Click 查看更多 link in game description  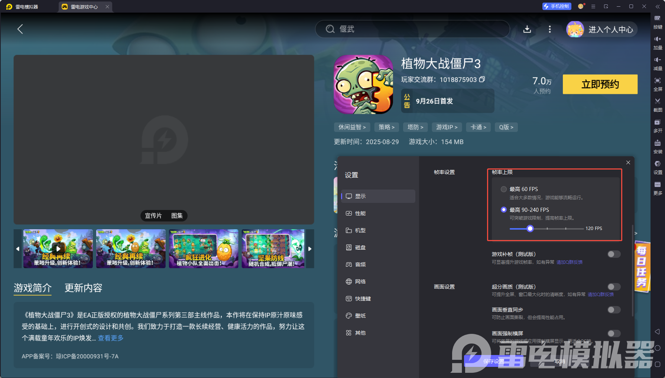(111, 338)
